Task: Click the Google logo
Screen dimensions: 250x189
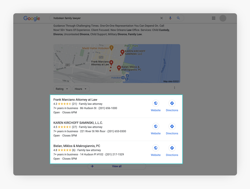Action: 32,18
